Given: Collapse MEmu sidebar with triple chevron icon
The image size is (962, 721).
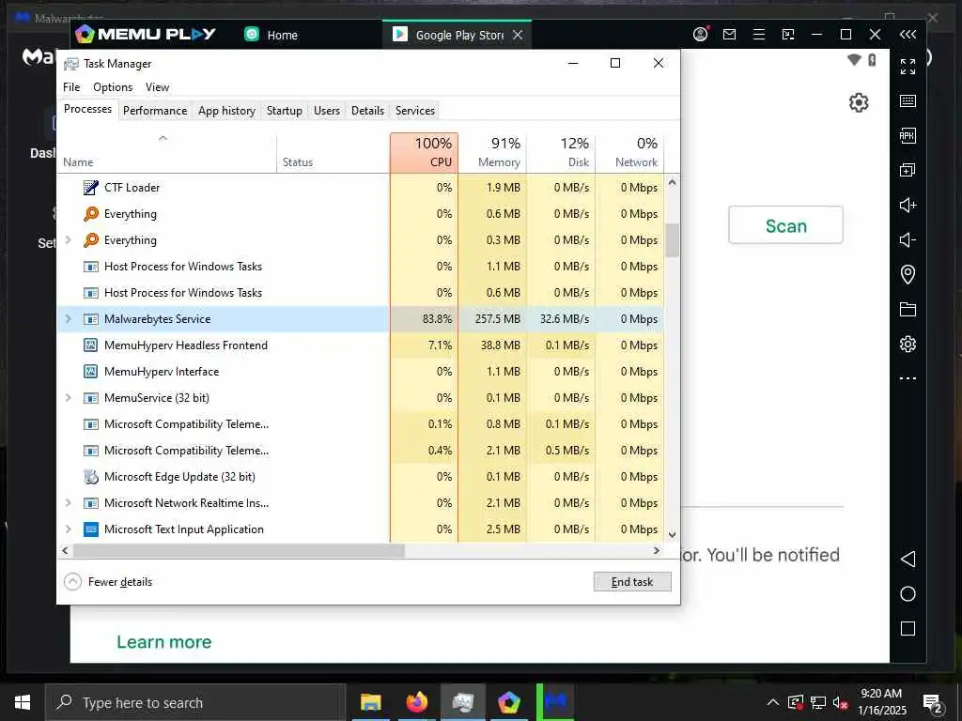Looking at the screenshot, I should [x=908, y=35].
